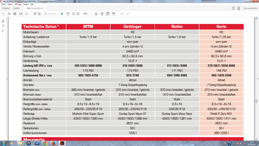Screen dimensions: 259x146
Task: Show the Page thumbnails panel
Action: coord(3,26)
